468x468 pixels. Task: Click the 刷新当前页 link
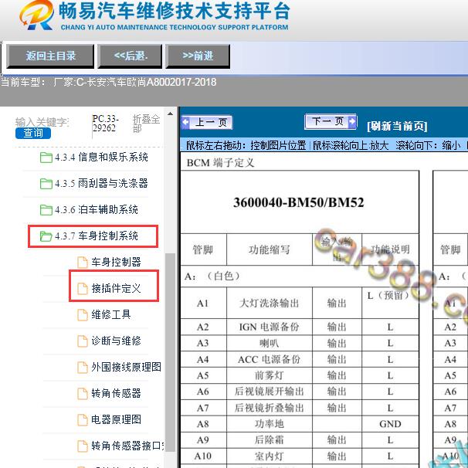point(397,126)
